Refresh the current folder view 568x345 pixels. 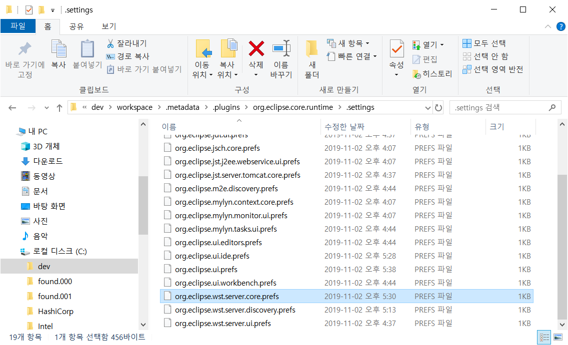(x=438, y=108)
